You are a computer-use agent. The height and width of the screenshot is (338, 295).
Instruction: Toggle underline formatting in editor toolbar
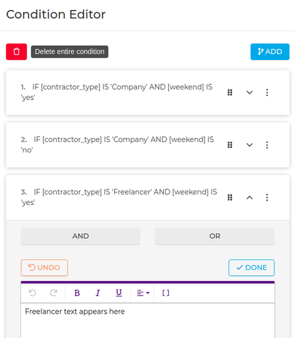(x=118, y=293)
